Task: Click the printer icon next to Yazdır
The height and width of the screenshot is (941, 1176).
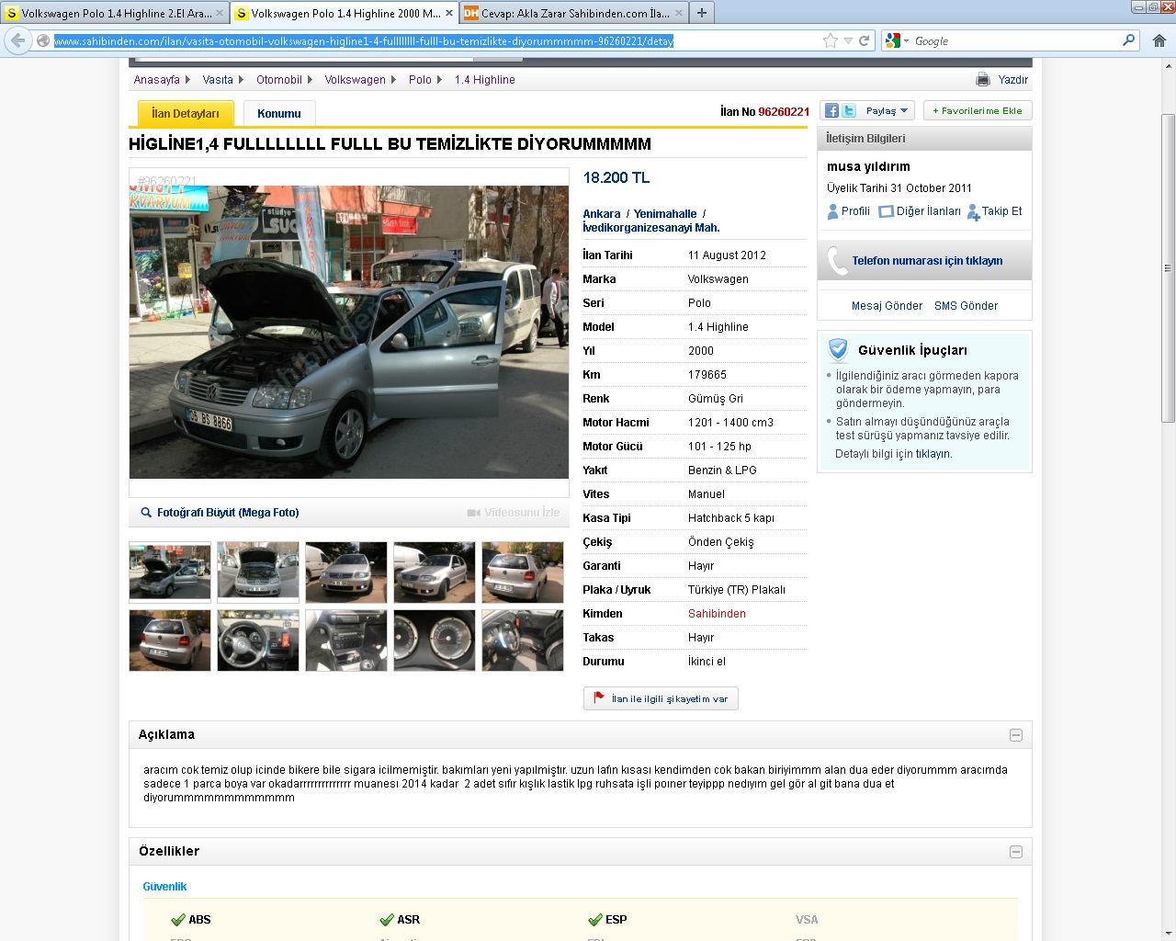Action: (x=983, y=79)
